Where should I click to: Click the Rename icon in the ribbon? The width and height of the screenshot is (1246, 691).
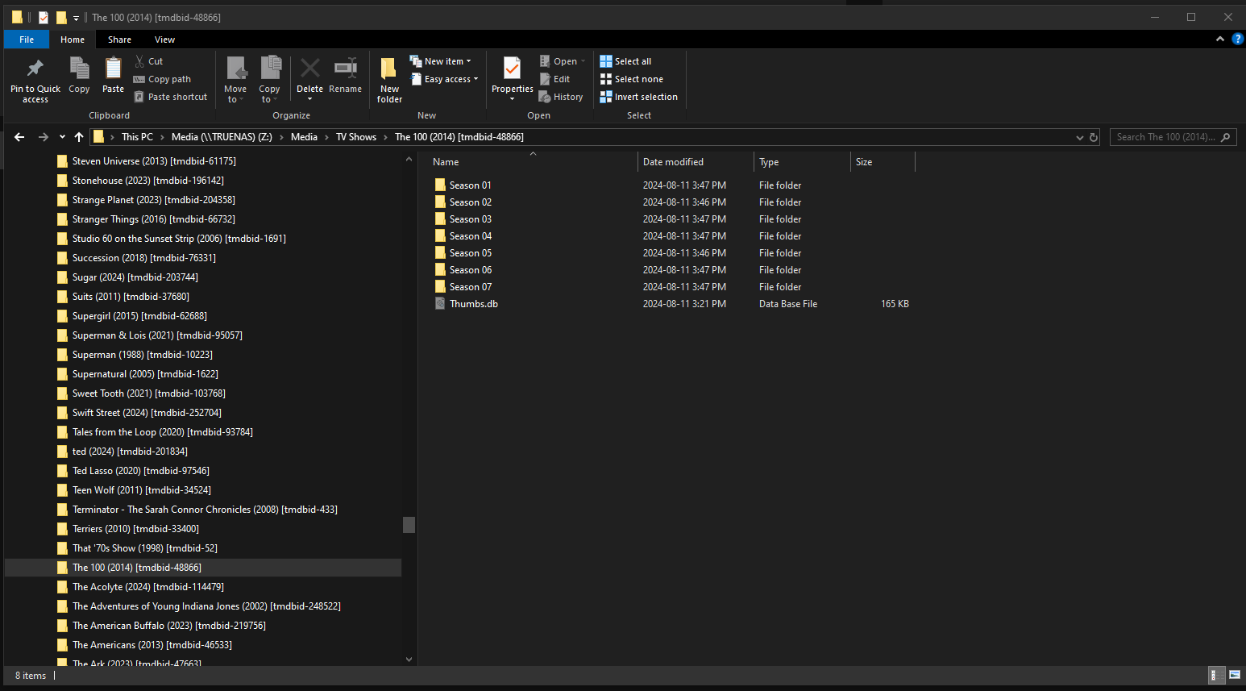click(x=345, y=69)
